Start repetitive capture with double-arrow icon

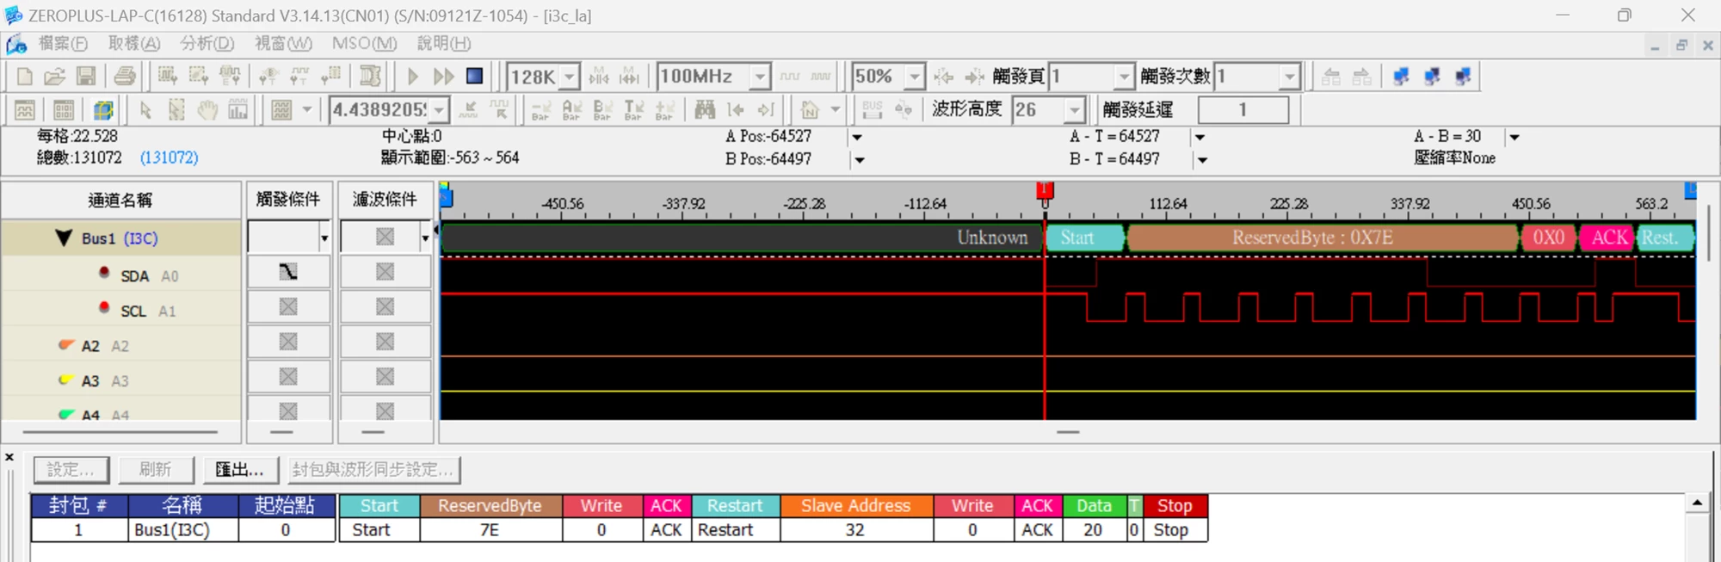[x=444, y=77]
